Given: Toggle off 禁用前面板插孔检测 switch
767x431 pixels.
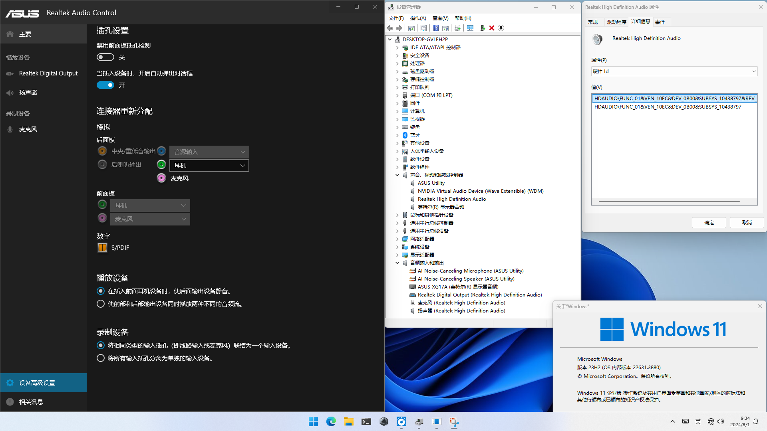Looking at the screenshot, I should pos(105,57).
